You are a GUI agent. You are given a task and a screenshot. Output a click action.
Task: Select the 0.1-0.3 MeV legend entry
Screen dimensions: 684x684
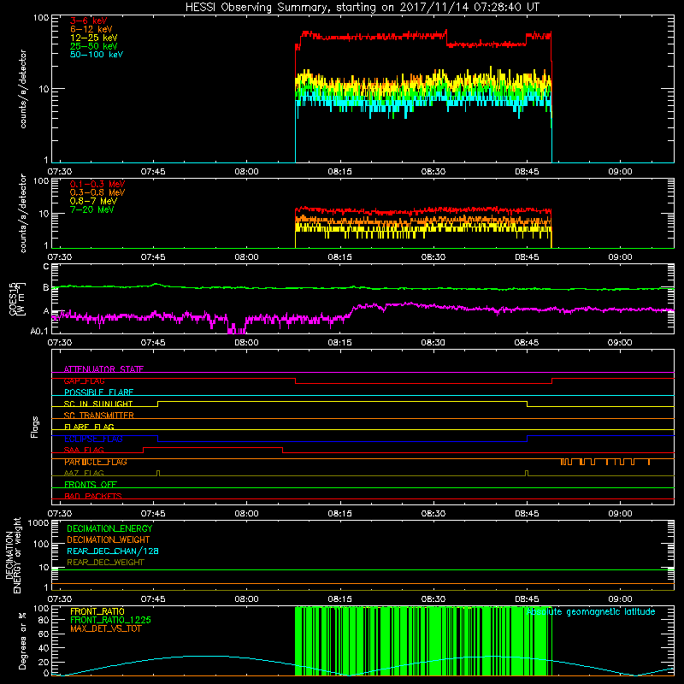pyautogui.click(x=97, y=184)
